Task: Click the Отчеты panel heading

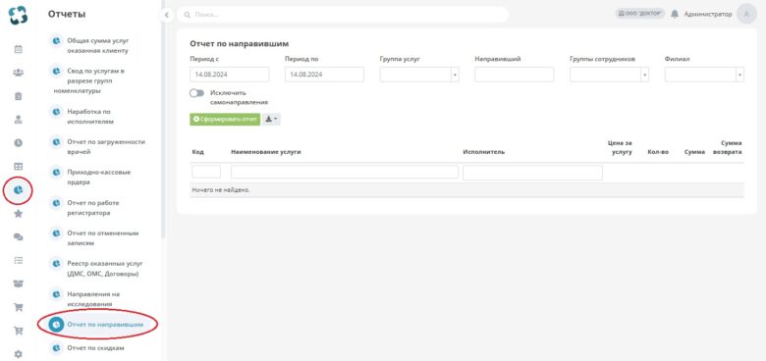Action: pyautogui.click(x=67, y=14)
